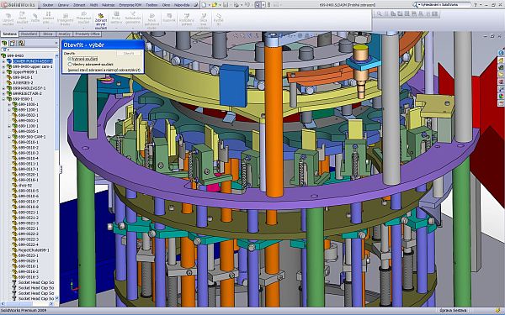Switch to FeatureManager design tree icon
505x315 pixels.
4,43
